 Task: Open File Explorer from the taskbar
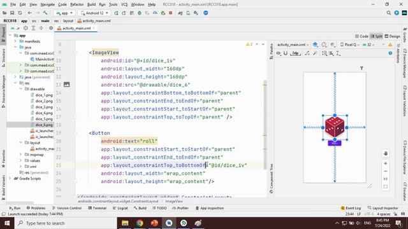pyautogui.click(x=125, y=223)
